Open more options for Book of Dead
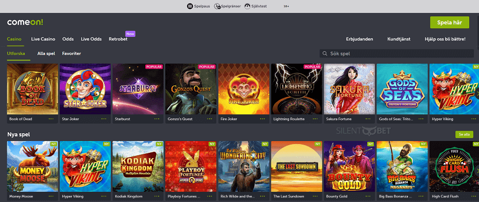This screenshot has height=202, width=479. click(x=51, y=119)
